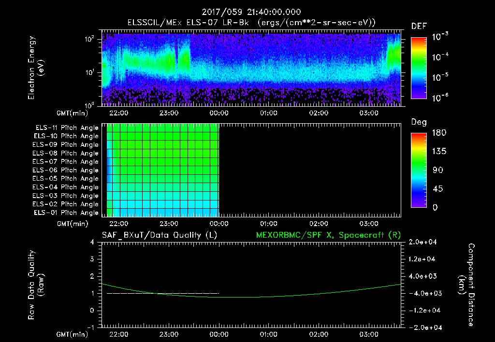Screen dimensions: 495x342
Task: Click the 00:00 tick under the spectrogram
Action: 219,113
